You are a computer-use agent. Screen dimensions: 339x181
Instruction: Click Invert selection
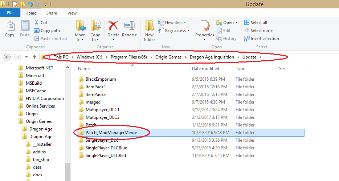[261, 39]
